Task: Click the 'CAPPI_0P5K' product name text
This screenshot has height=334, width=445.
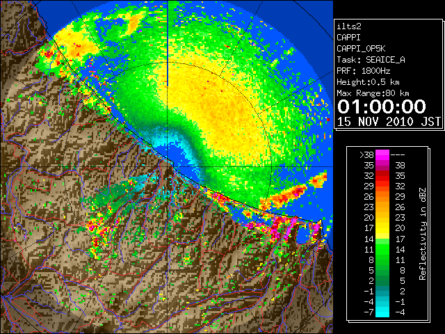Action: point(361,49)
